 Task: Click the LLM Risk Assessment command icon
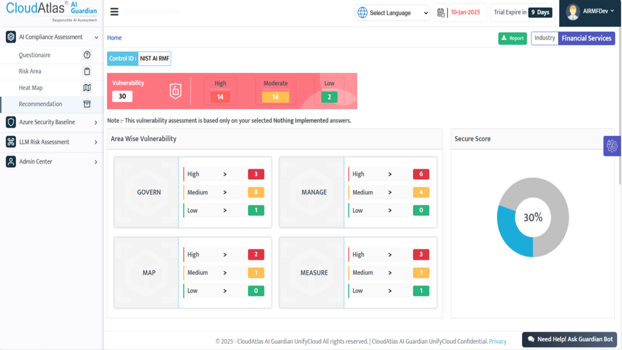(x=11, y=142)
